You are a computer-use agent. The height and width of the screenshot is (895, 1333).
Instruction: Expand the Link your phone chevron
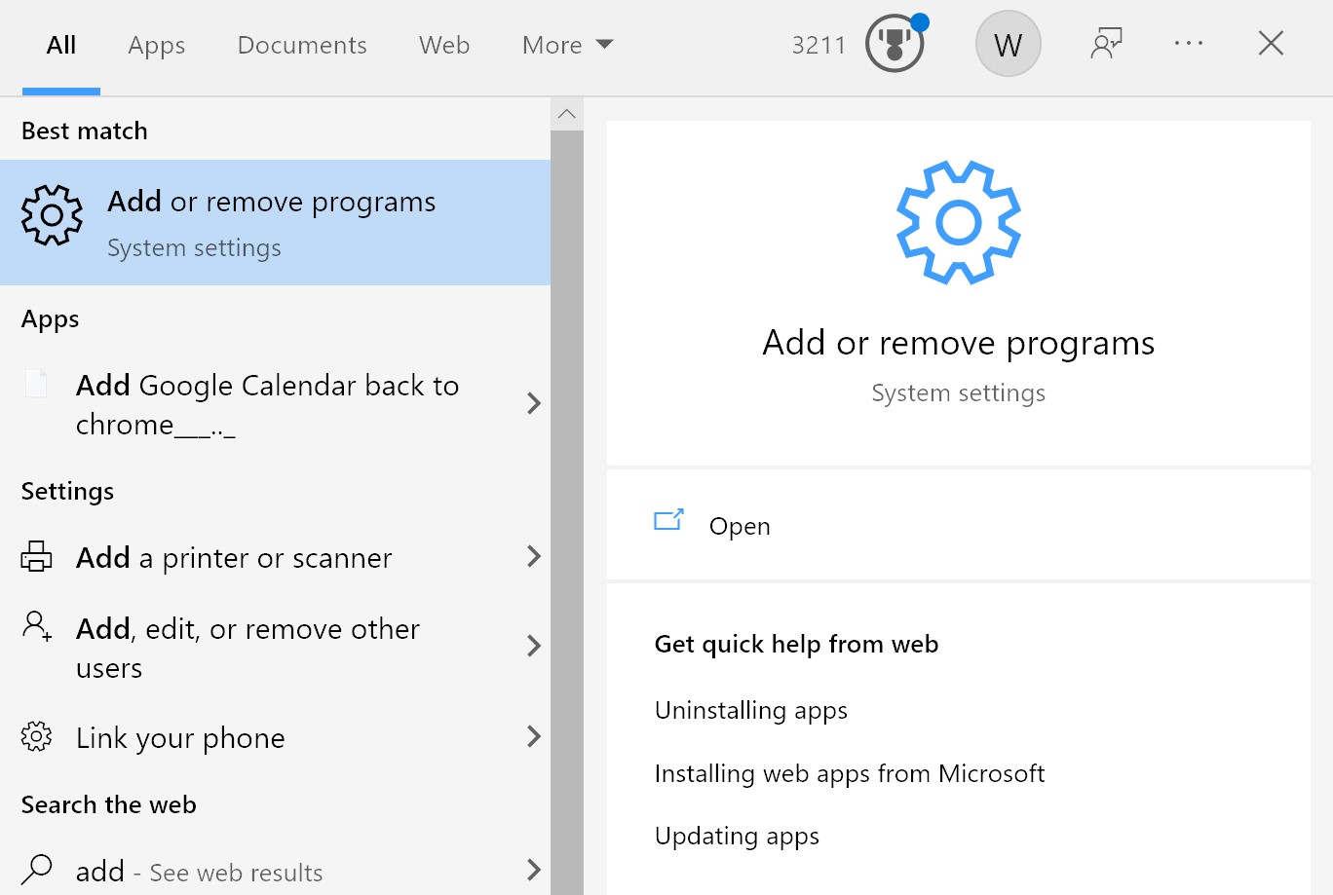tap(534, 737)
